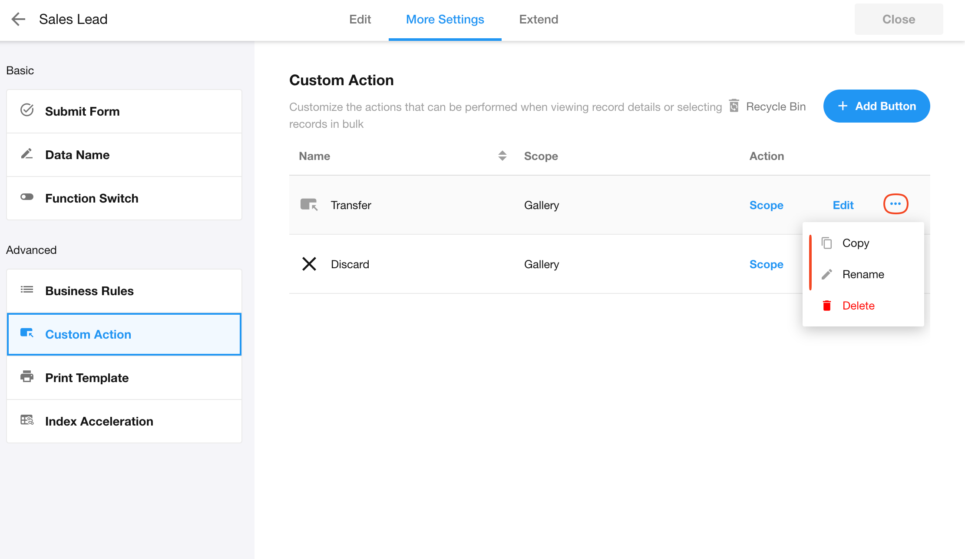Click the Close button
The height and width of the screenshot is (559, 965).
coord(899,20)
